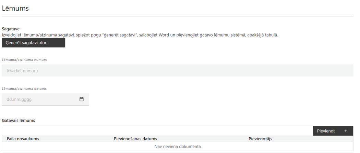
Task: Click the Pievienot button
Action: (x=333, y=131)
